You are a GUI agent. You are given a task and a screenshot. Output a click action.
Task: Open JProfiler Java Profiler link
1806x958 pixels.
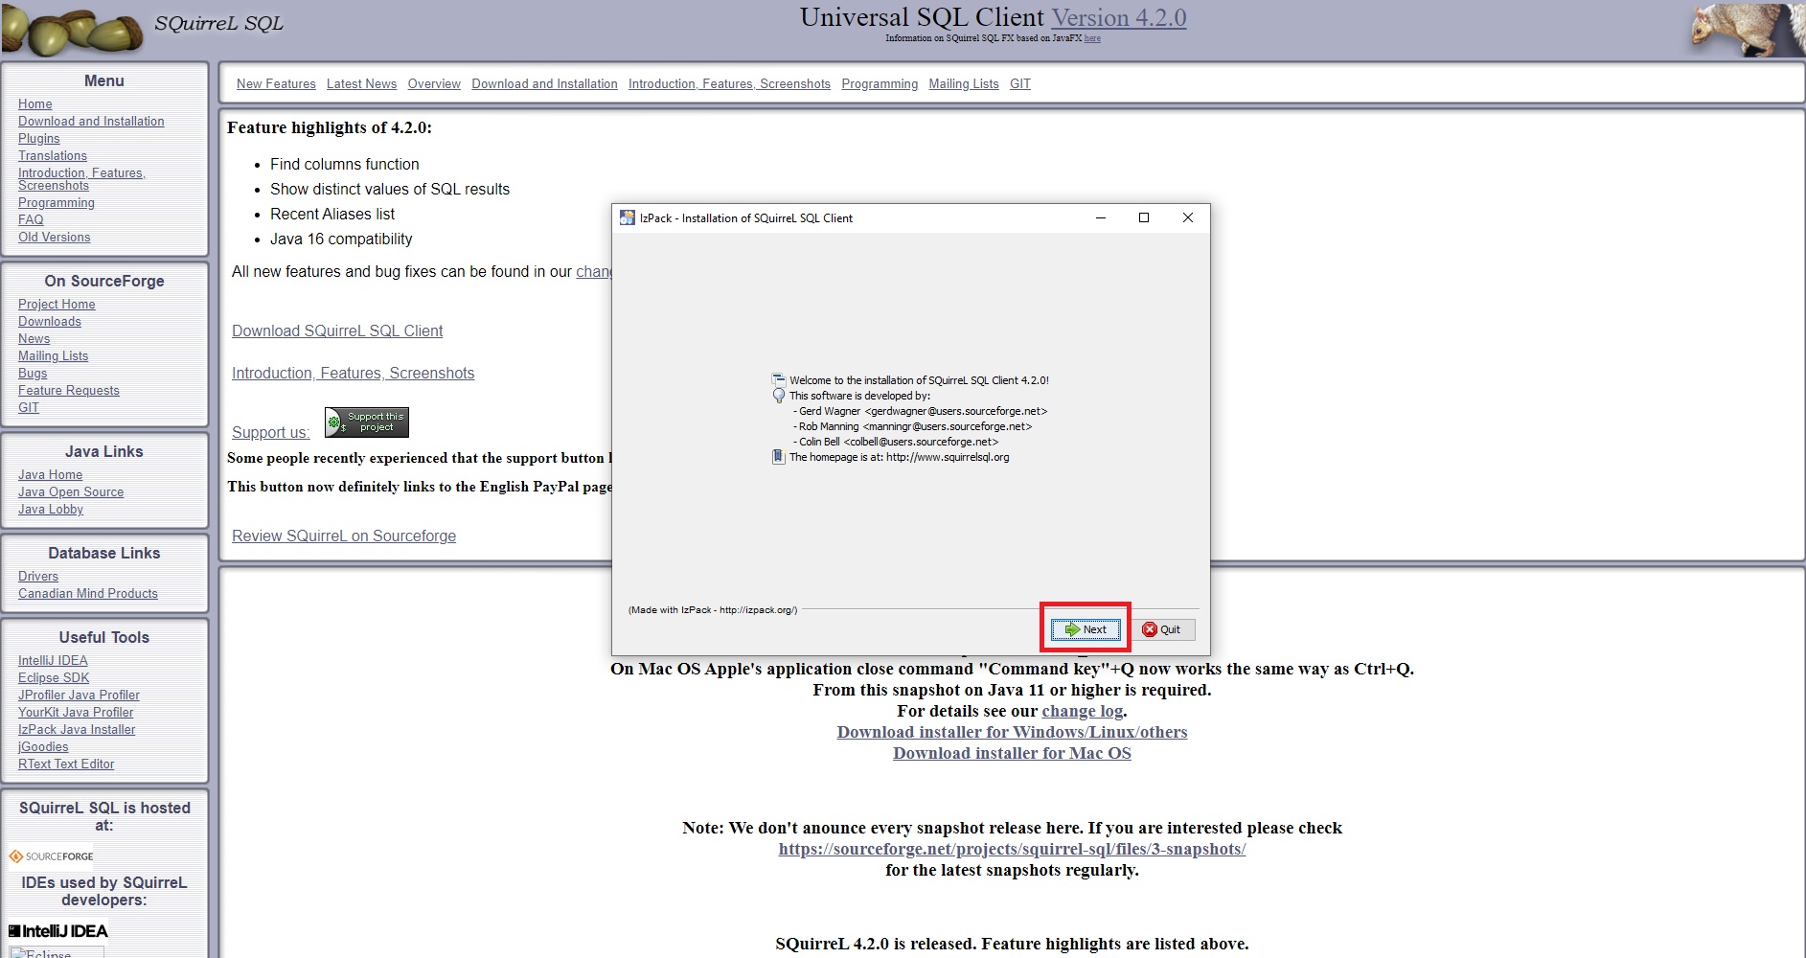pyautogui.click(x=79, y=696)
